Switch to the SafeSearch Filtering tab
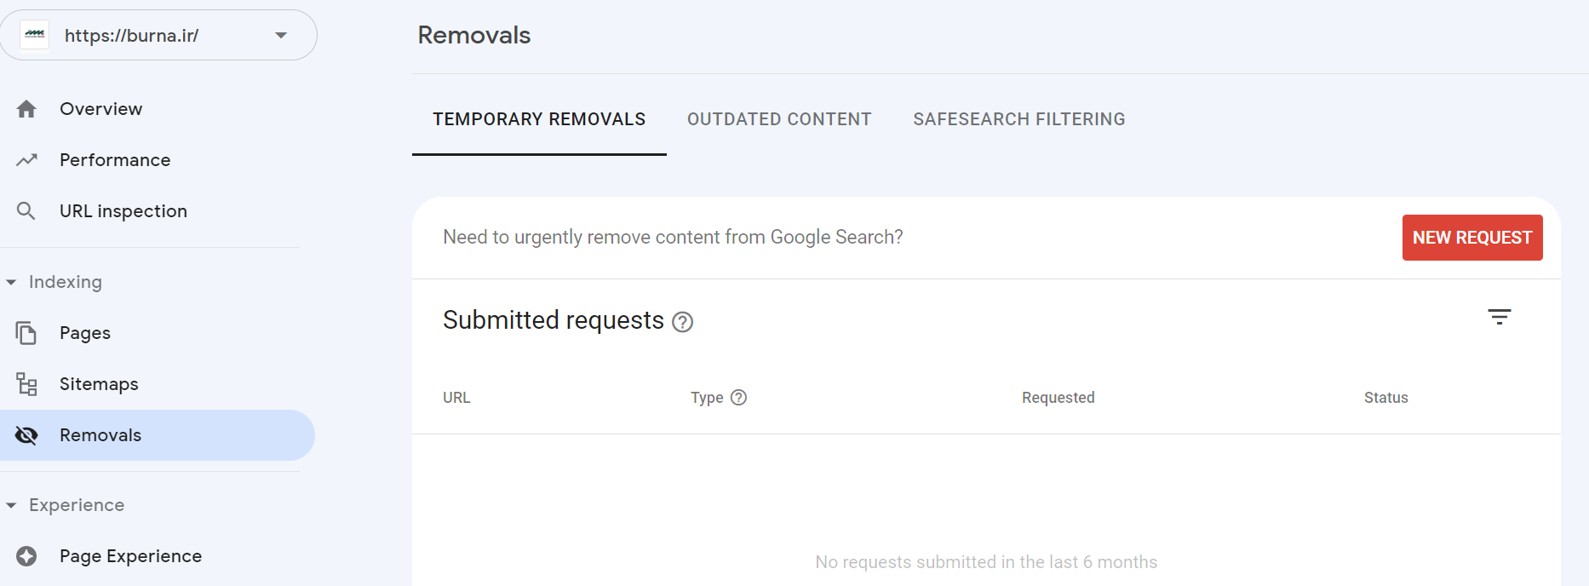The image size is (1589, 586). (x=1018, y=119)
